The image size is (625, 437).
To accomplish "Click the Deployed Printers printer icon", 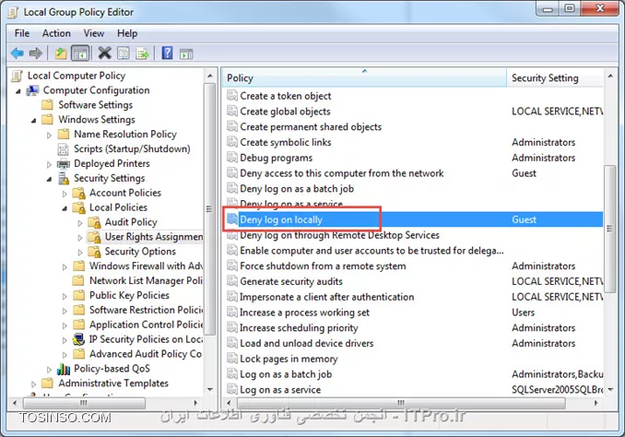I will 64,164.
